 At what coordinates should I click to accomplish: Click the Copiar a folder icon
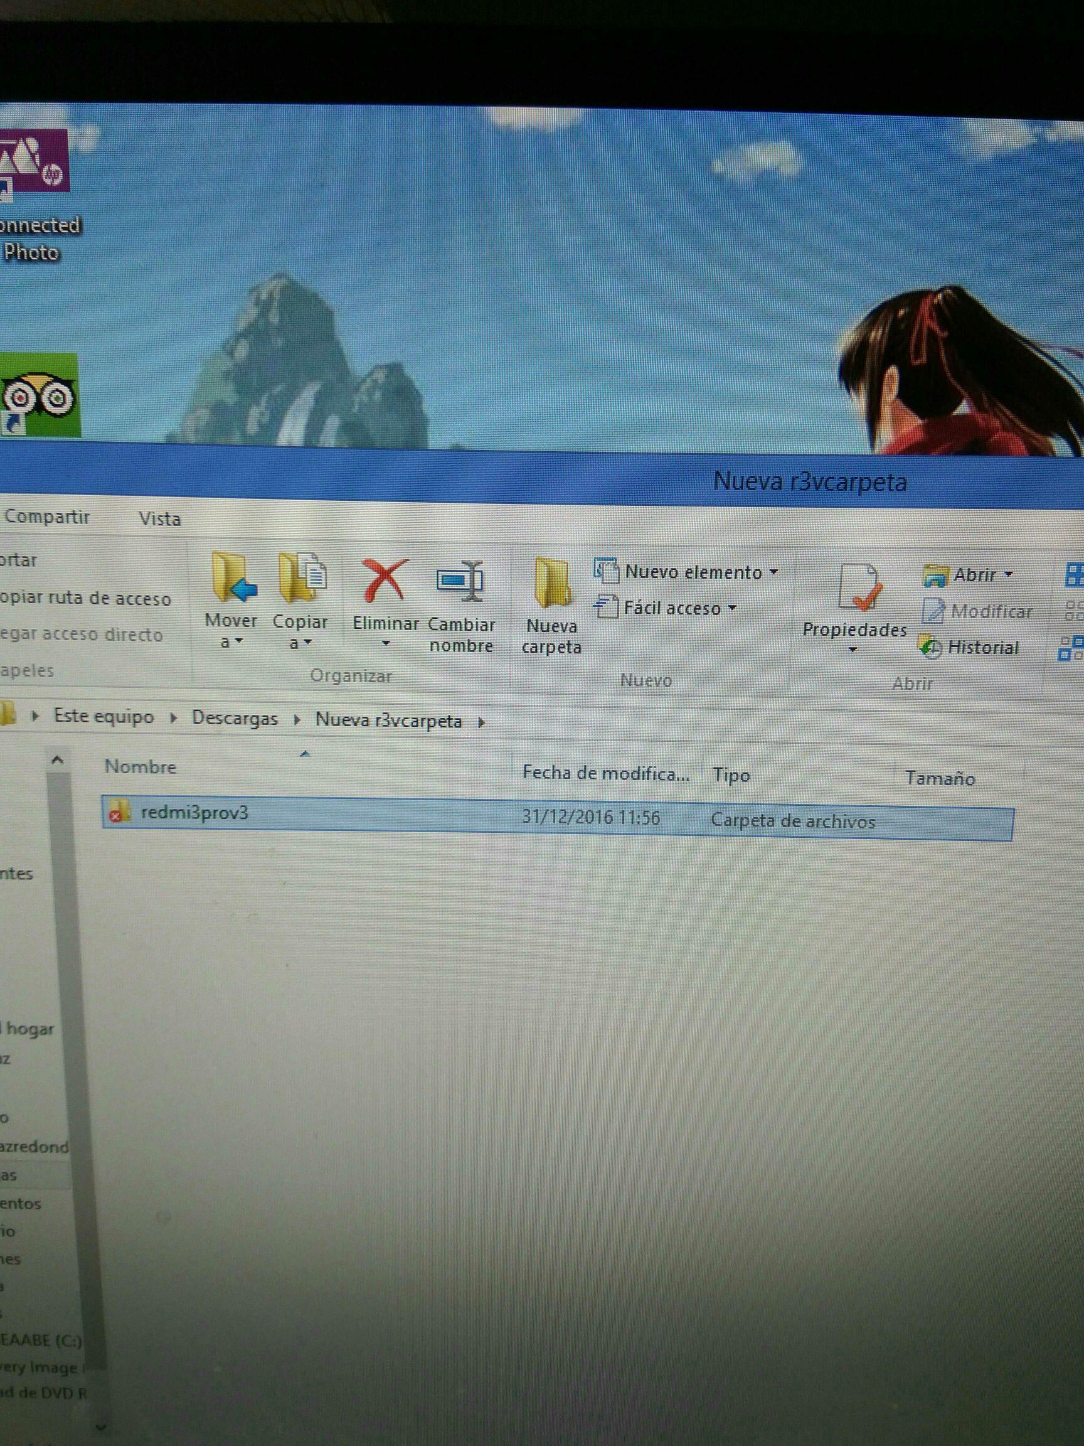(x=302, y=578)
